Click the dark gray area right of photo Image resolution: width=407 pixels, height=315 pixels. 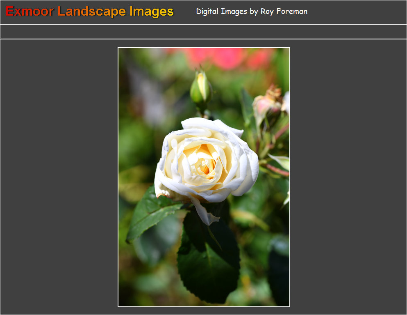[x=348, y=177]
